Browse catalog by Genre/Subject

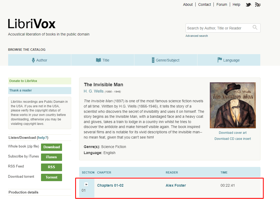166,60
